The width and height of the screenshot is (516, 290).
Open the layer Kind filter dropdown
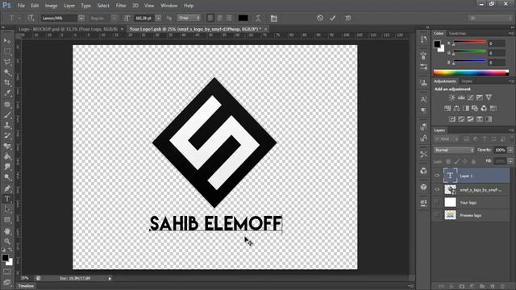447,139
